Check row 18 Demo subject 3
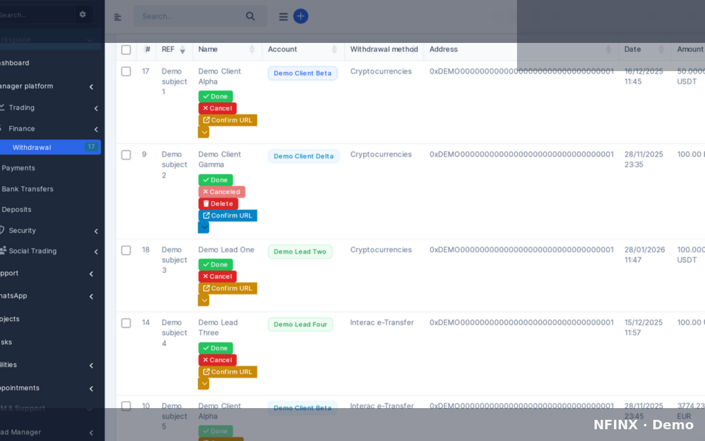 pyautogui.click(x=126, y=250)
